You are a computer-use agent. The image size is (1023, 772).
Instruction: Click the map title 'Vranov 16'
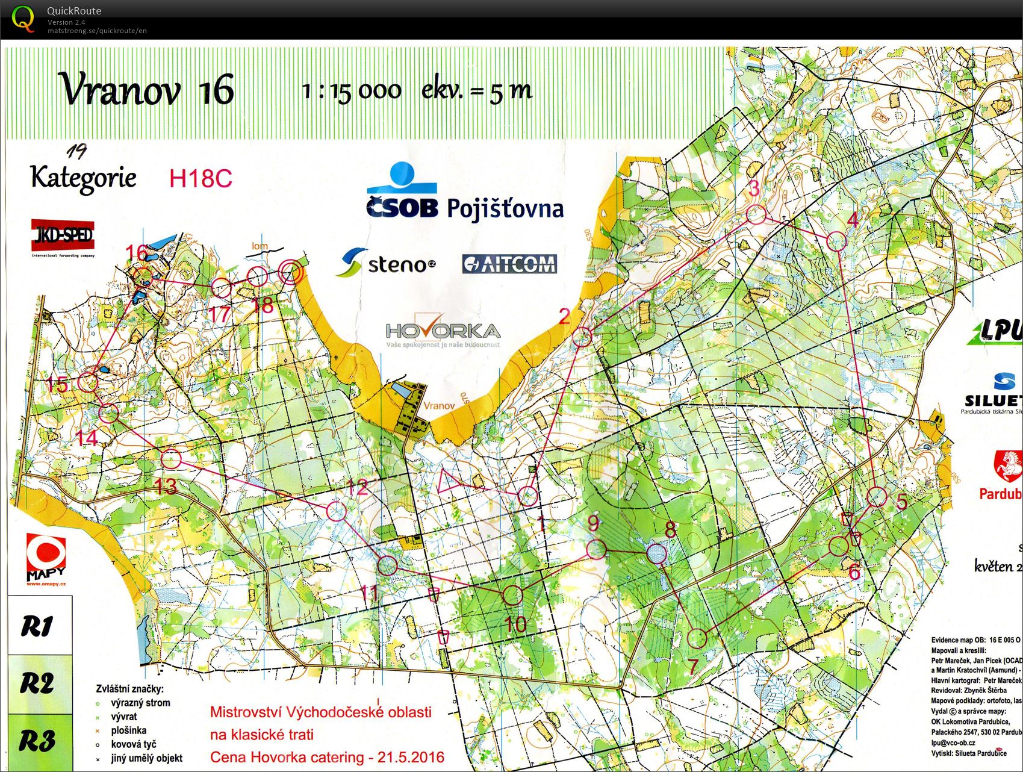pos(146,90)
